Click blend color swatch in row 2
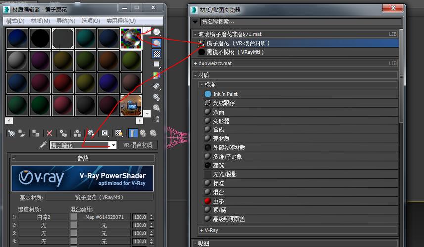424x247 pixels. click(x=74, y=225)
